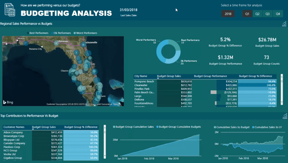Select Fontainebleau city row

[205, 103]
